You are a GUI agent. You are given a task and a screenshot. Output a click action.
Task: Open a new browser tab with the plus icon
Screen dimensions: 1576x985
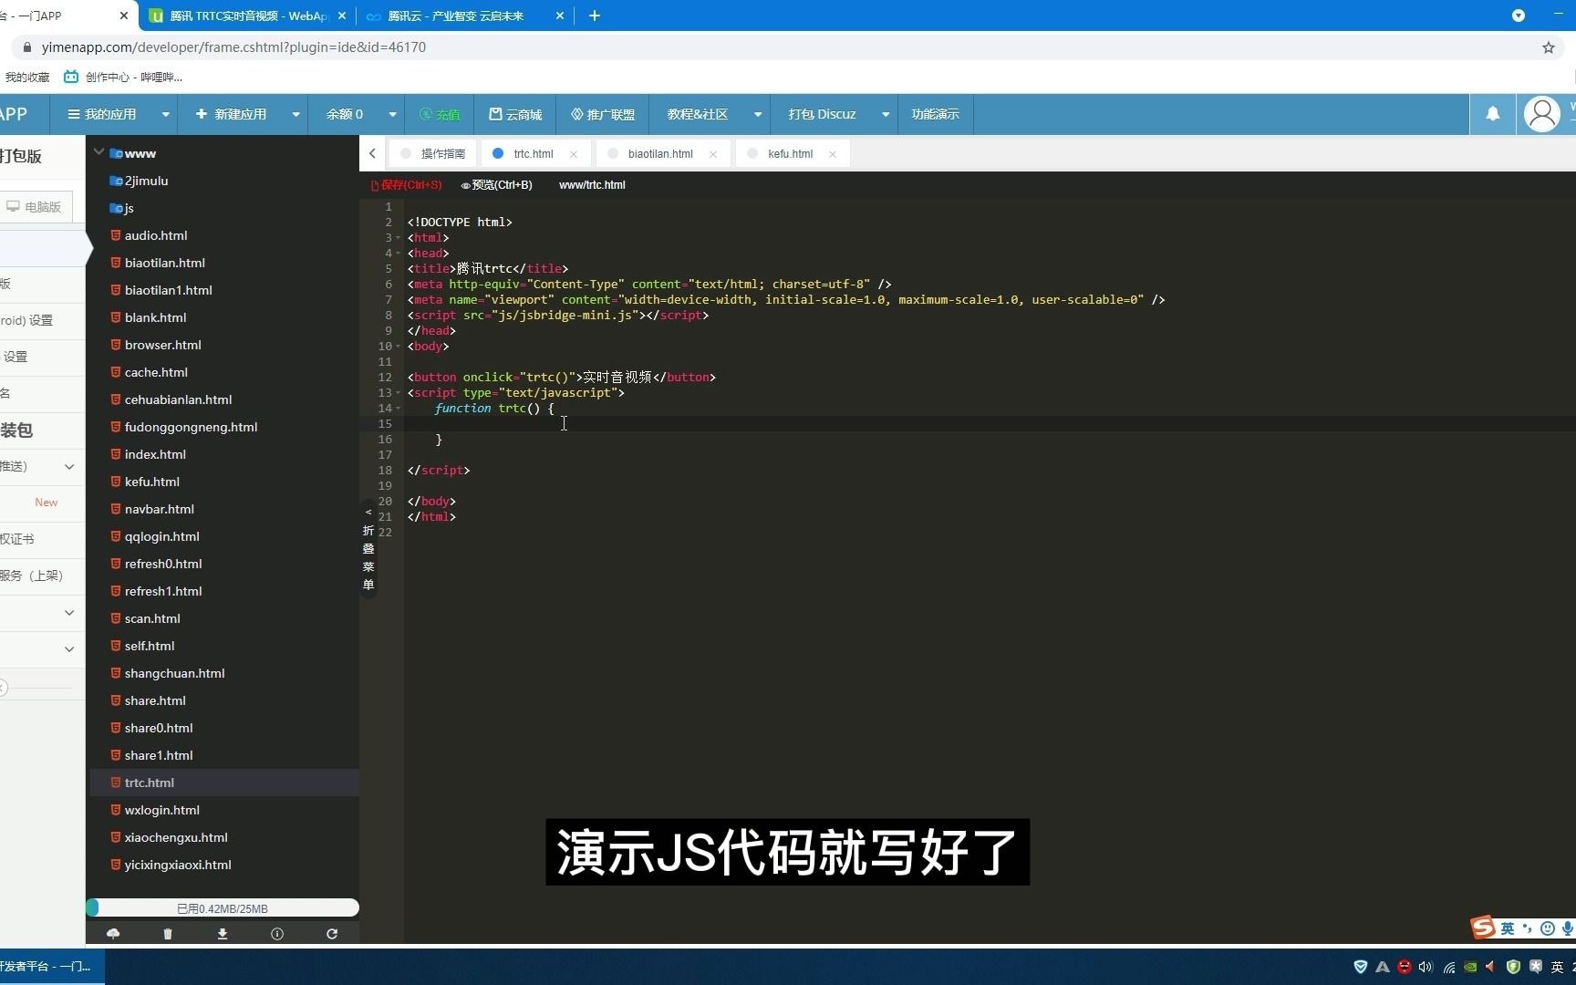click(x=595, y=16)
